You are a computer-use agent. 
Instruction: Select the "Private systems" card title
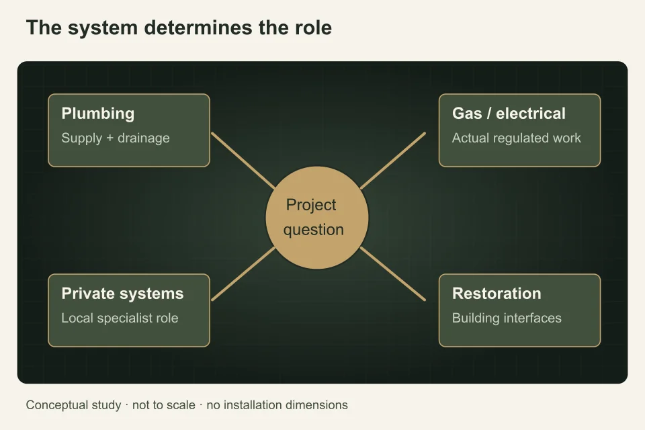click(122, 294)
